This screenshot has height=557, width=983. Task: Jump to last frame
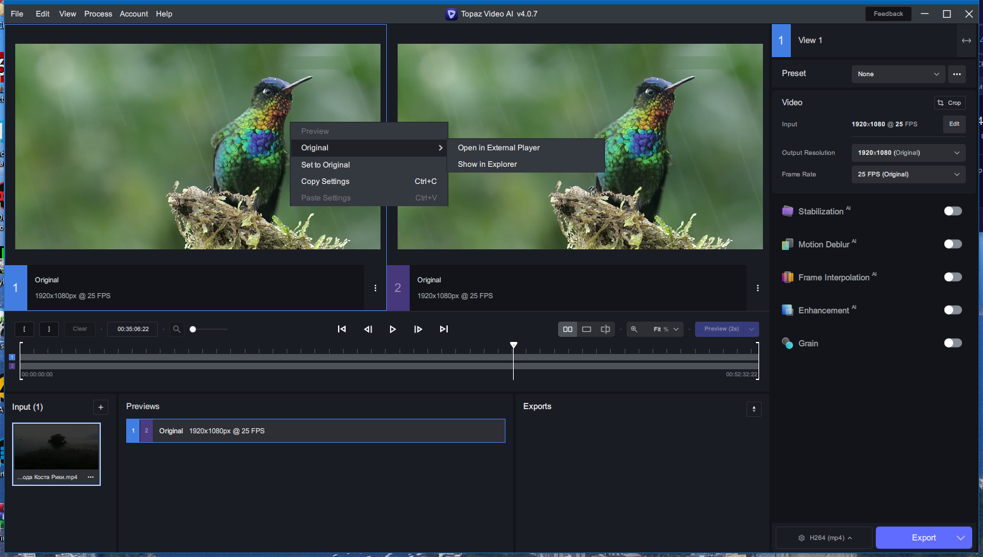tap(444, 329)
